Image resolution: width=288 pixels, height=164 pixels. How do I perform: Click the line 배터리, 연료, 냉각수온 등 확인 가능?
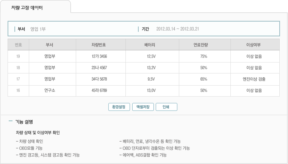coord(150,141)
